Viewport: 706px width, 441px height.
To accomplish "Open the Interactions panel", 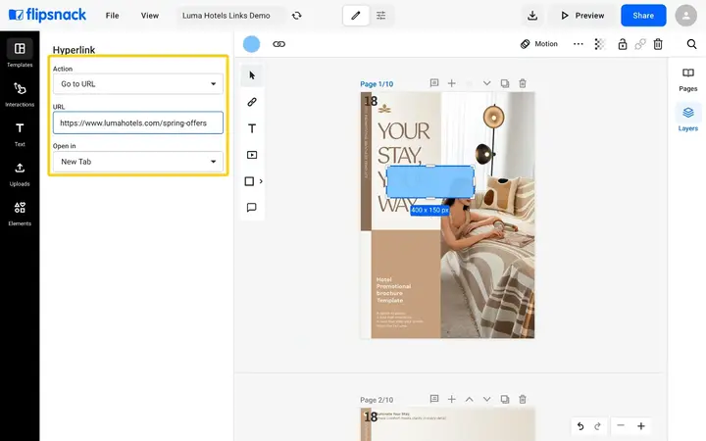I will (x=20, y=94).
